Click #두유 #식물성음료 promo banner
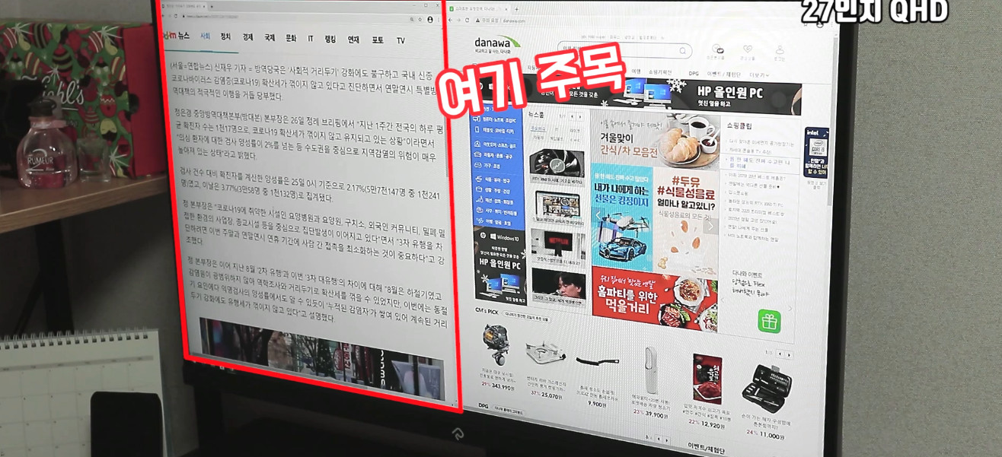Image resolution: width=1002 pixels, height=457 pixels. (x=686, y=221)
